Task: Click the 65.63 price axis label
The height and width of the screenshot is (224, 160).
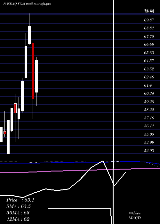Action: 149,53
